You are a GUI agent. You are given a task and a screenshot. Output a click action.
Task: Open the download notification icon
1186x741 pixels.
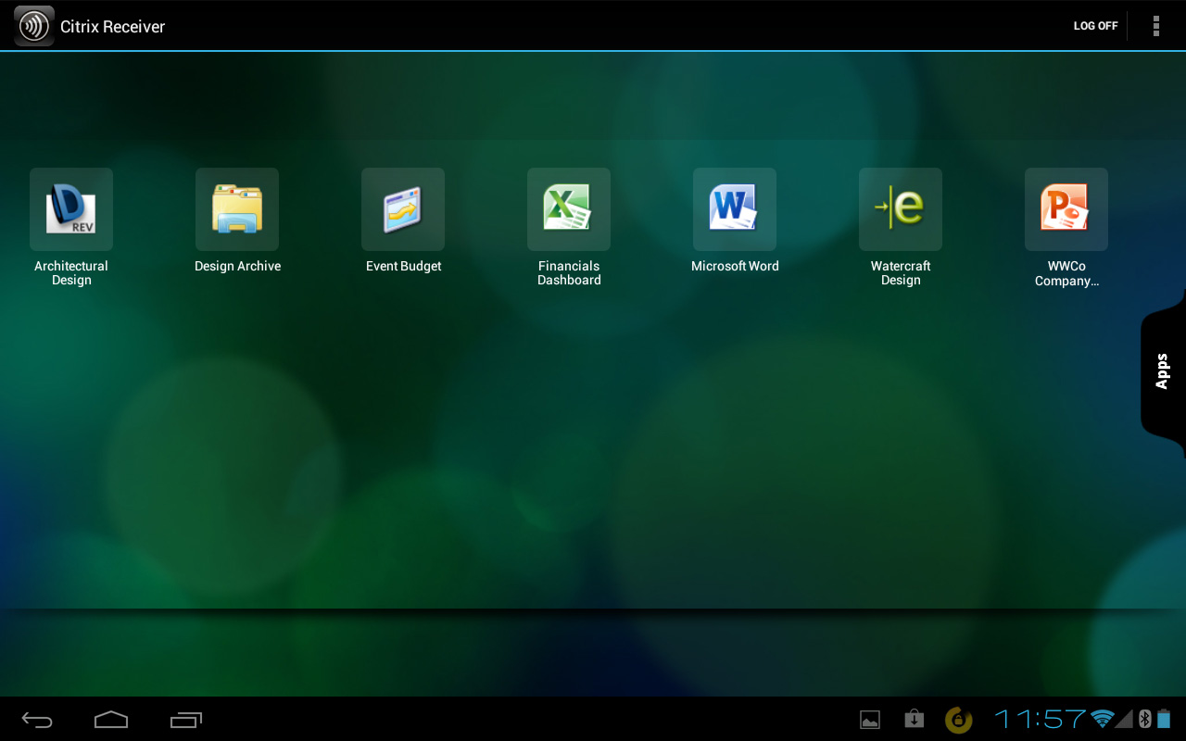click(915, 720)
